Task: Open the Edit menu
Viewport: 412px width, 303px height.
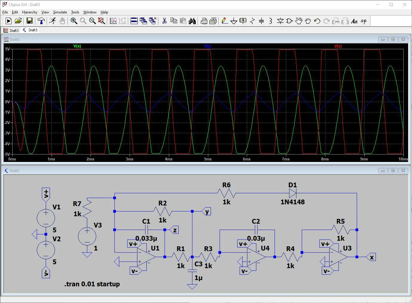Action: pyautogui.click(x=15, y=12)
